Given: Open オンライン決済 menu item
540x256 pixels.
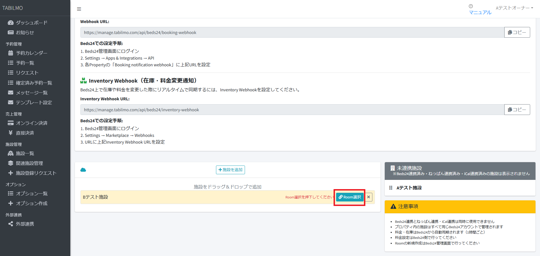Looking at the screenshot, I should 31,123.
